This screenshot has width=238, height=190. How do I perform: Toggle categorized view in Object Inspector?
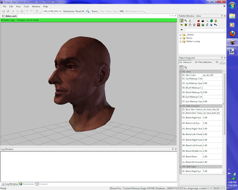pyautogui.click(x=181, y=68)
